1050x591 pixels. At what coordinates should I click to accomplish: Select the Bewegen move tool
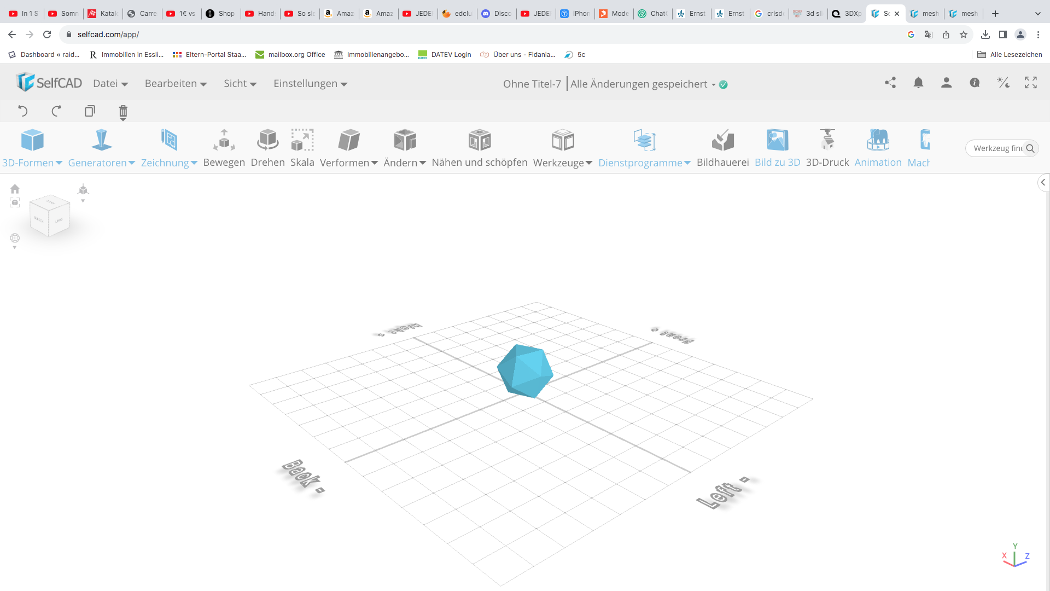click(224, 148)
